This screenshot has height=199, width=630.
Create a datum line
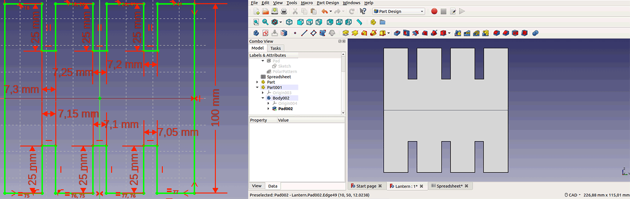tap(304, 33)
